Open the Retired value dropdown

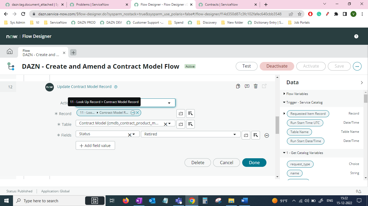(x=235, y=134)
